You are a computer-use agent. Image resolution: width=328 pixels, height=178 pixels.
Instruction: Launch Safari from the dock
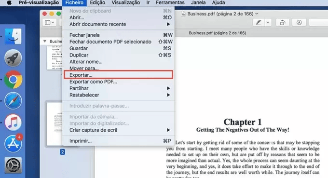pyautogui.click(x=13, y=101)
